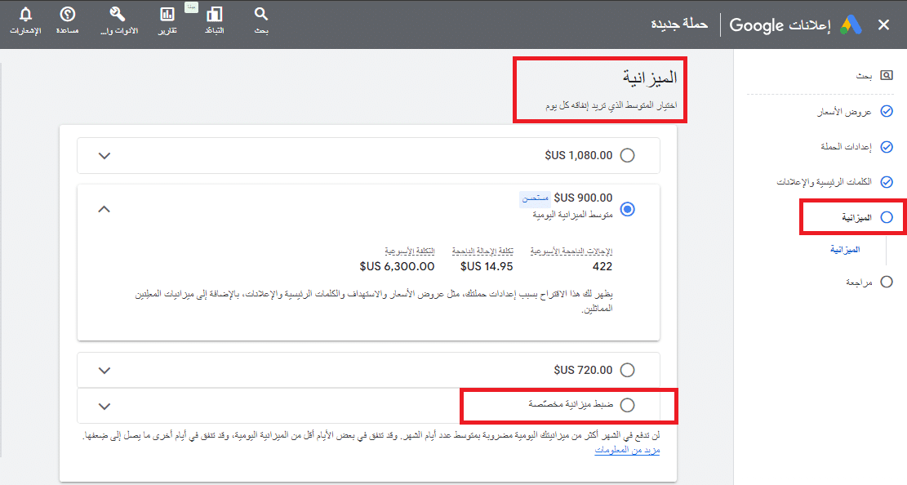907x485 pixels.
Task: Go to the عروض الأسعار step
Action: [844, 112]
